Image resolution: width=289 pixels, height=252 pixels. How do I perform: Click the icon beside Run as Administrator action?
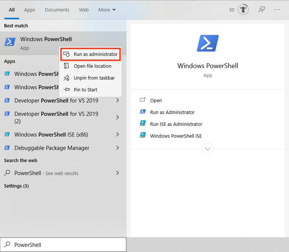point(143,111)
